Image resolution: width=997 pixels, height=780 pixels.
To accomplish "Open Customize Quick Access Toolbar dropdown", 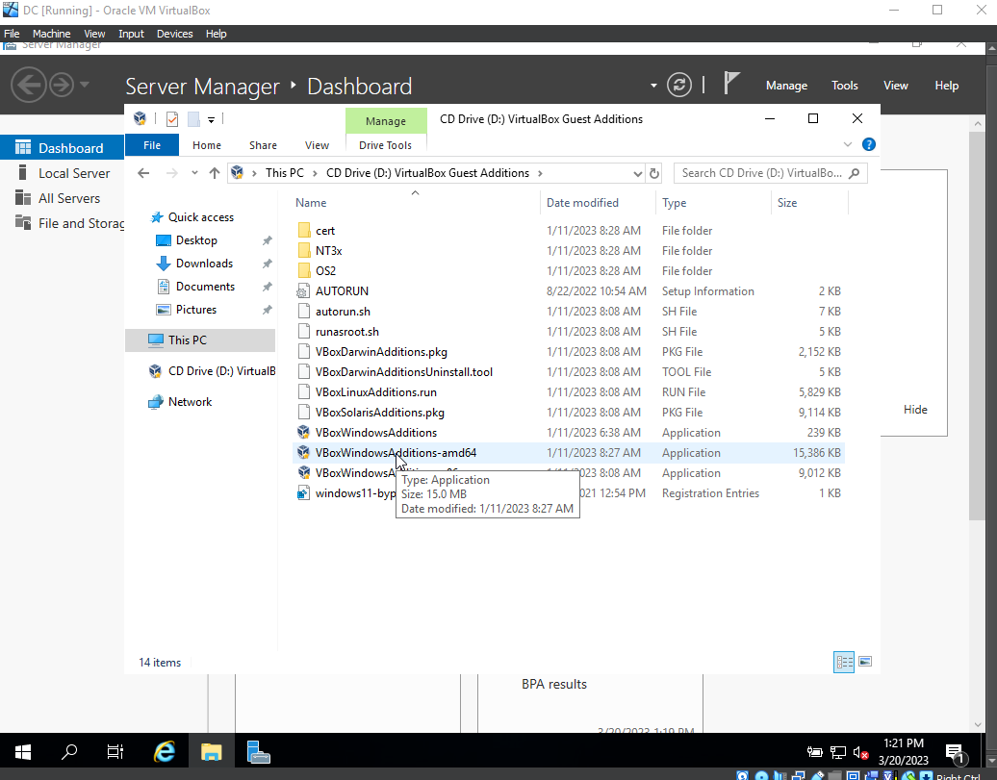I will pos(211,119).
